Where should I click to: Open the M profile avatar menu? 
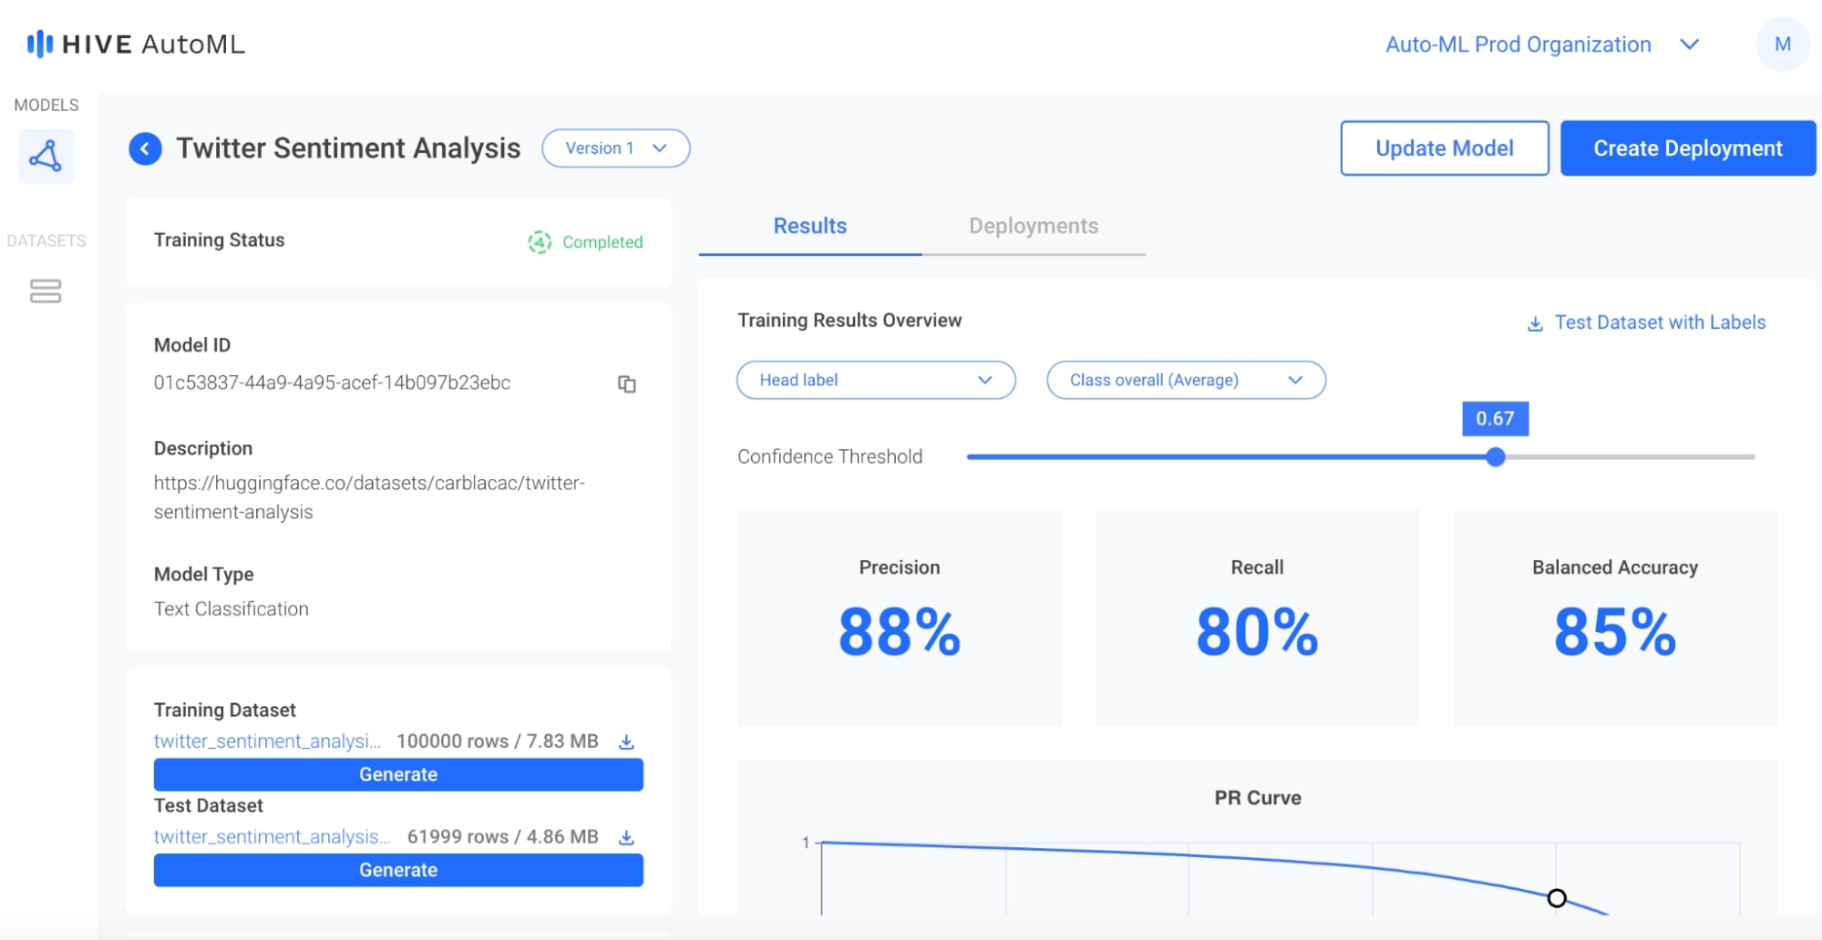point(1783,43)
